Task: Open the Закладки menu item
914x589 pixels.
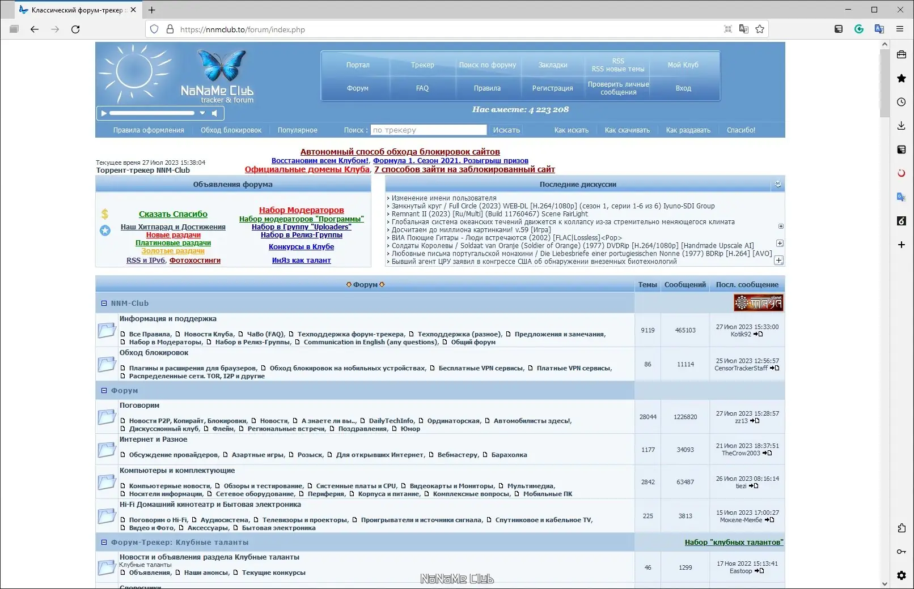Action: [x=553, y=65]
